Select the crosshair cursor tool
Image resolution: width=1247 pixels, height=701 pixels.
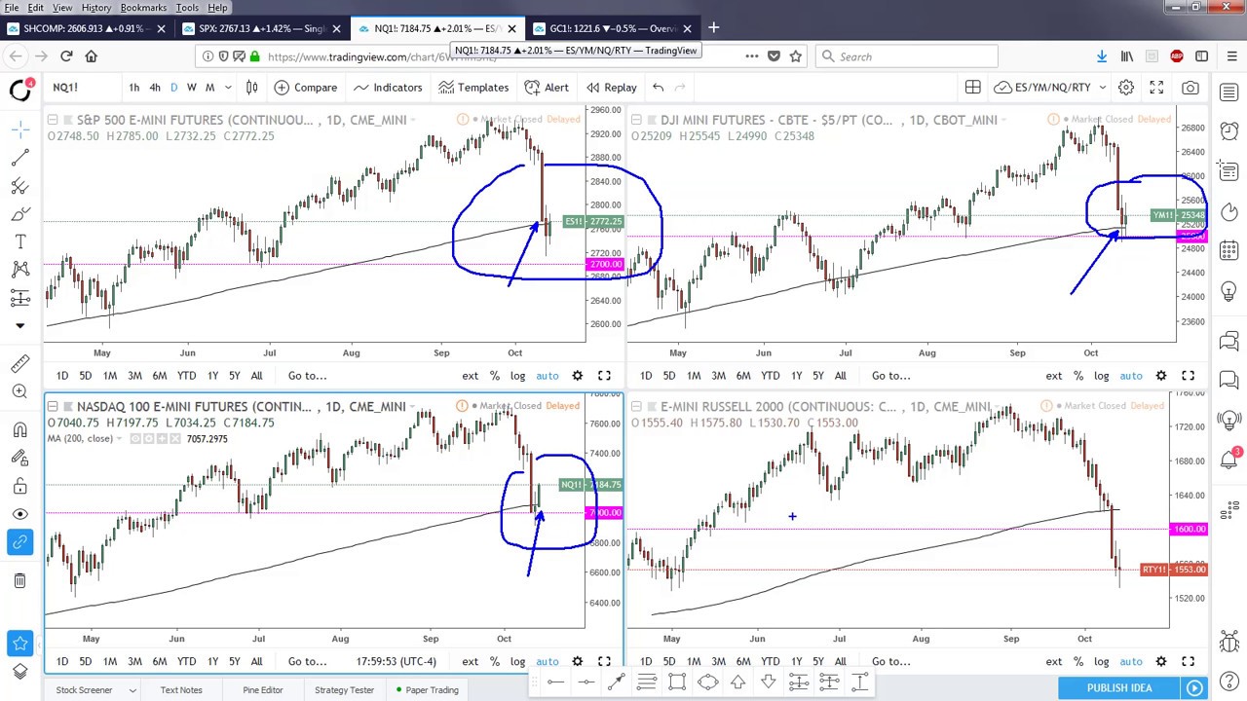[x=19, y=129]
